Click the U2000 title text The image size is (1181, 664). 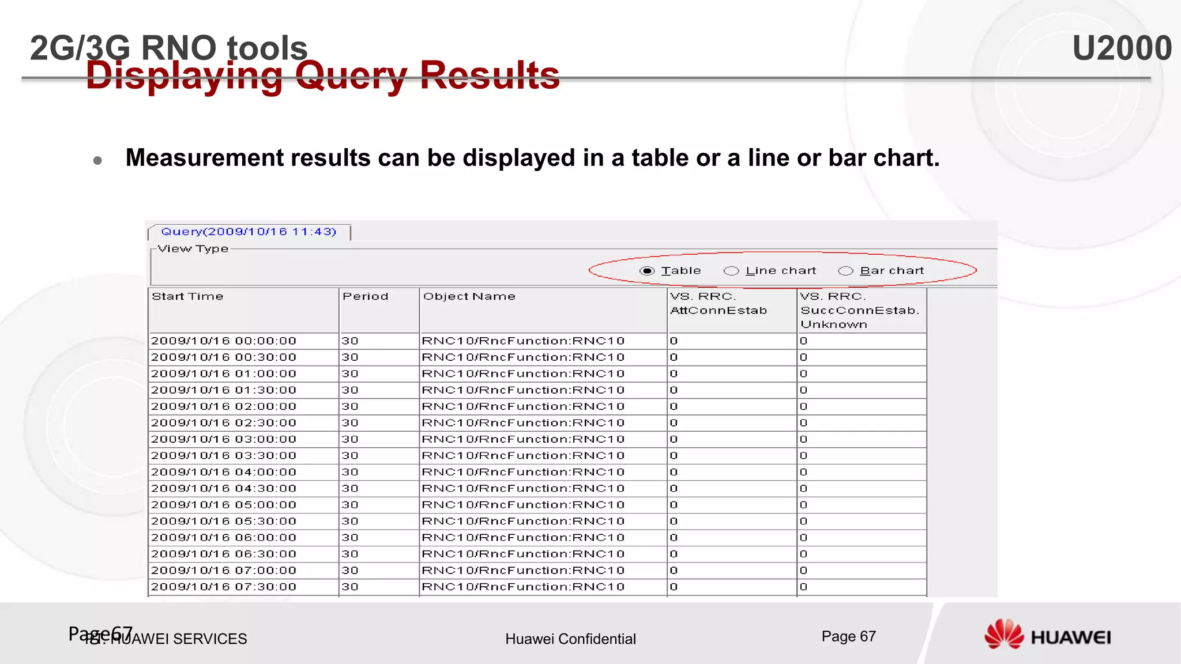(x=1122, y=48)
